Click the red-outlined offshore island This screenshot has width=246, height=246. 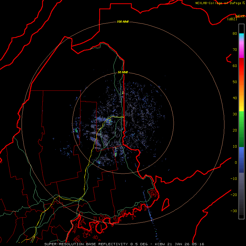click(166, 204)
